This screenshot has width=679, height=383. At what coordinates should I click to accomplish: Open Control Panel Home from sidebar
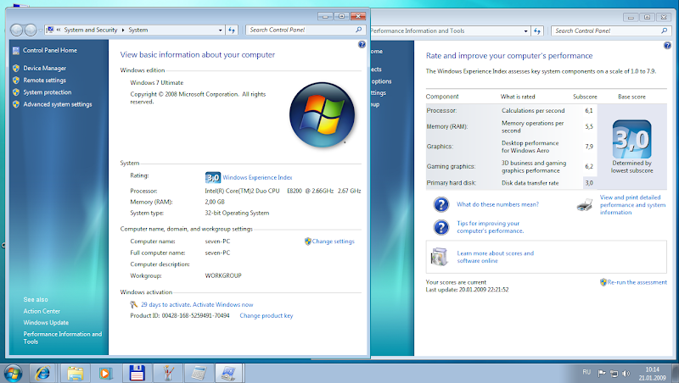[x=44, y=50]
